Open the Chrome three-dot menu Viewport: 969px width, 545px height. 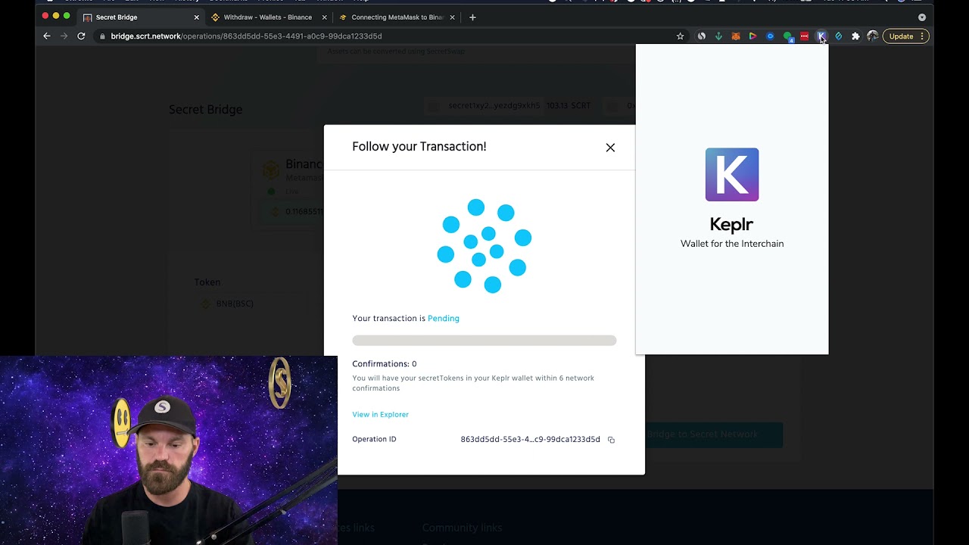pos(922,36)
